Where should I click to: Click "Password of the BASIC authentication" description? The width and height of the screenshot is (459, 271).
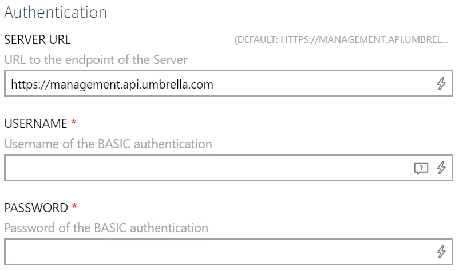click(106, 228)
